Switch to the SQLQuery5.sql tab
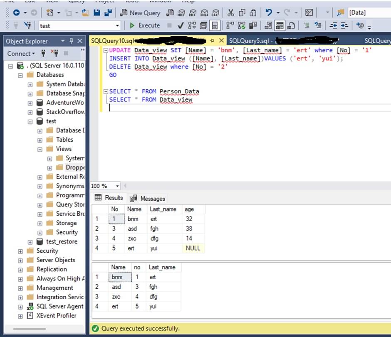The image size is (391, 337). 250,40
